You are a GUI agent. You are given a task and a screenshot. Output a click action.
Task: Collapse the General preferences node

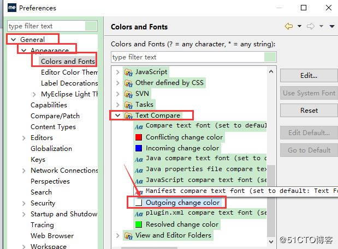coord(13,40)
